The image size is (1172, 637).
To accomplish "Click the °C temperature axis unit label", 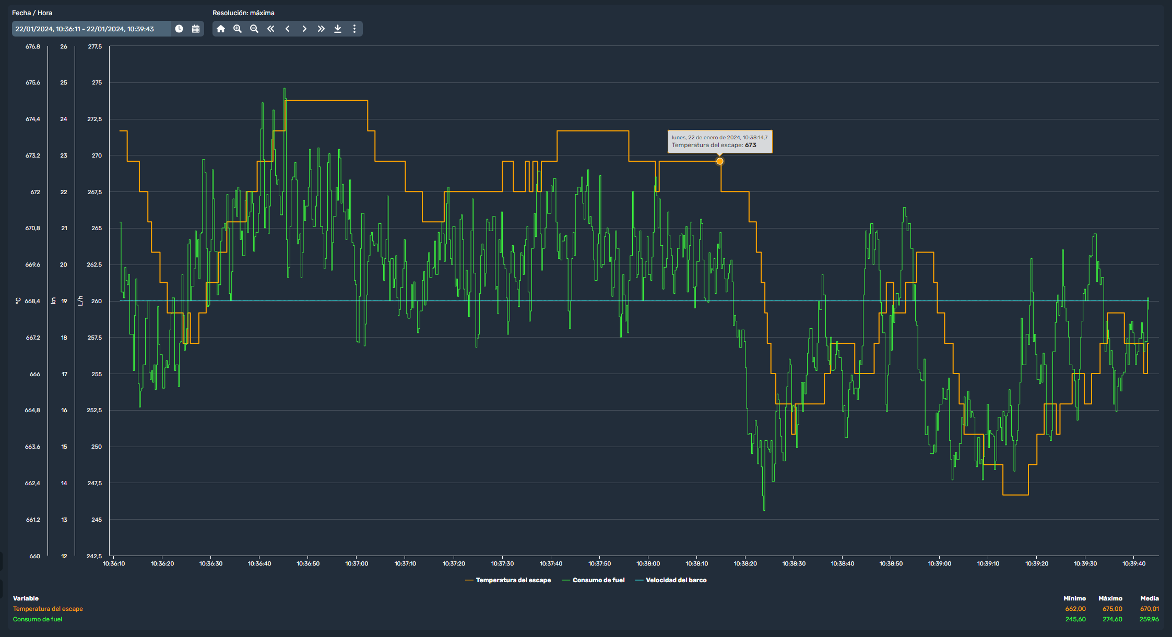I will click(18, 301).
